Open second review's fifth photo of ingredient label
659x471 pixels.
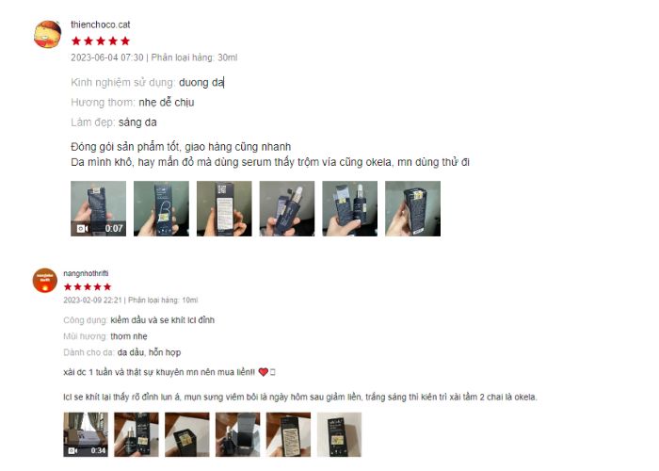tap(288, 434)
